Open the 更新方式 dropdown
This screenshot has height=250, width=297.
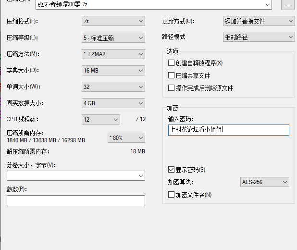tap(259, 21)
